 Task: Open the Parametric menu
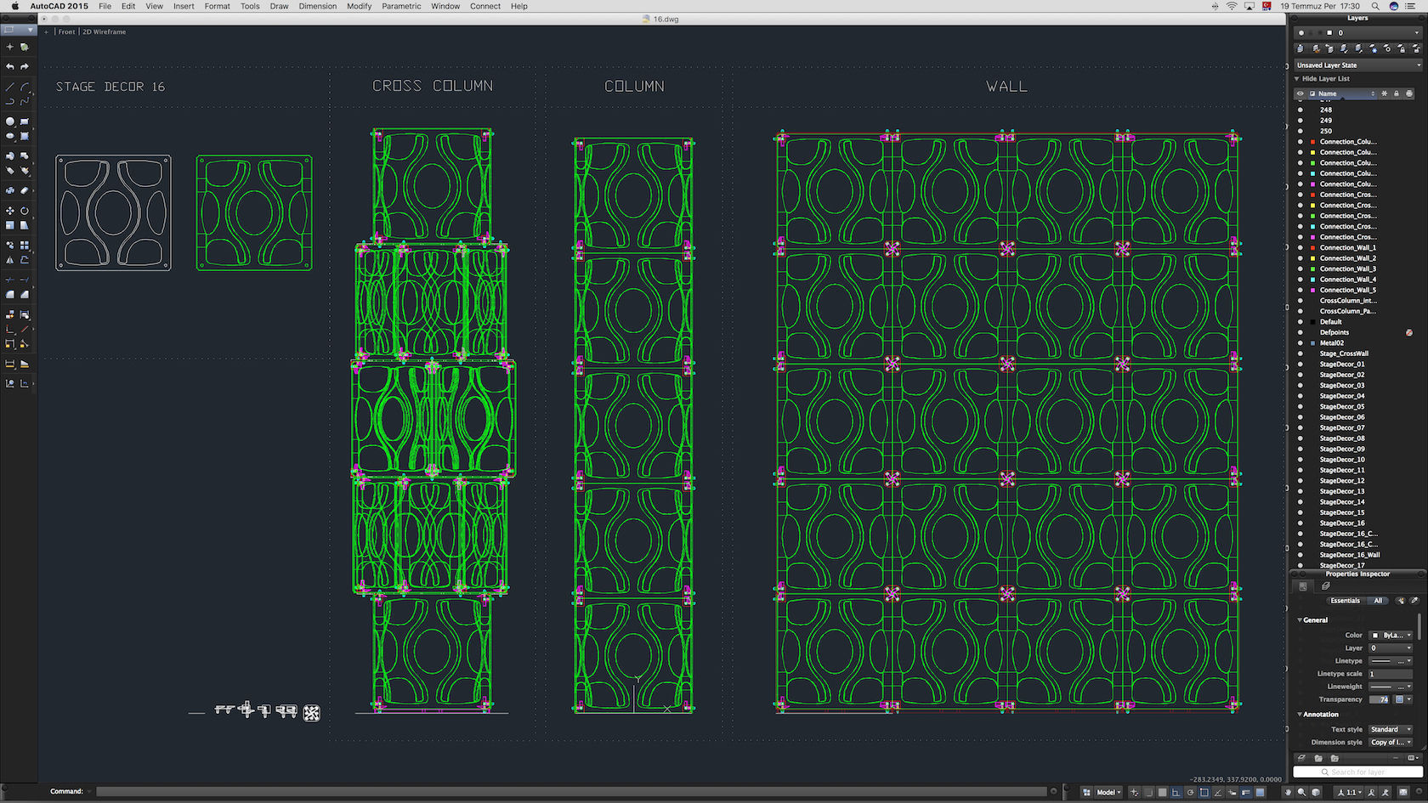[401, 6]
